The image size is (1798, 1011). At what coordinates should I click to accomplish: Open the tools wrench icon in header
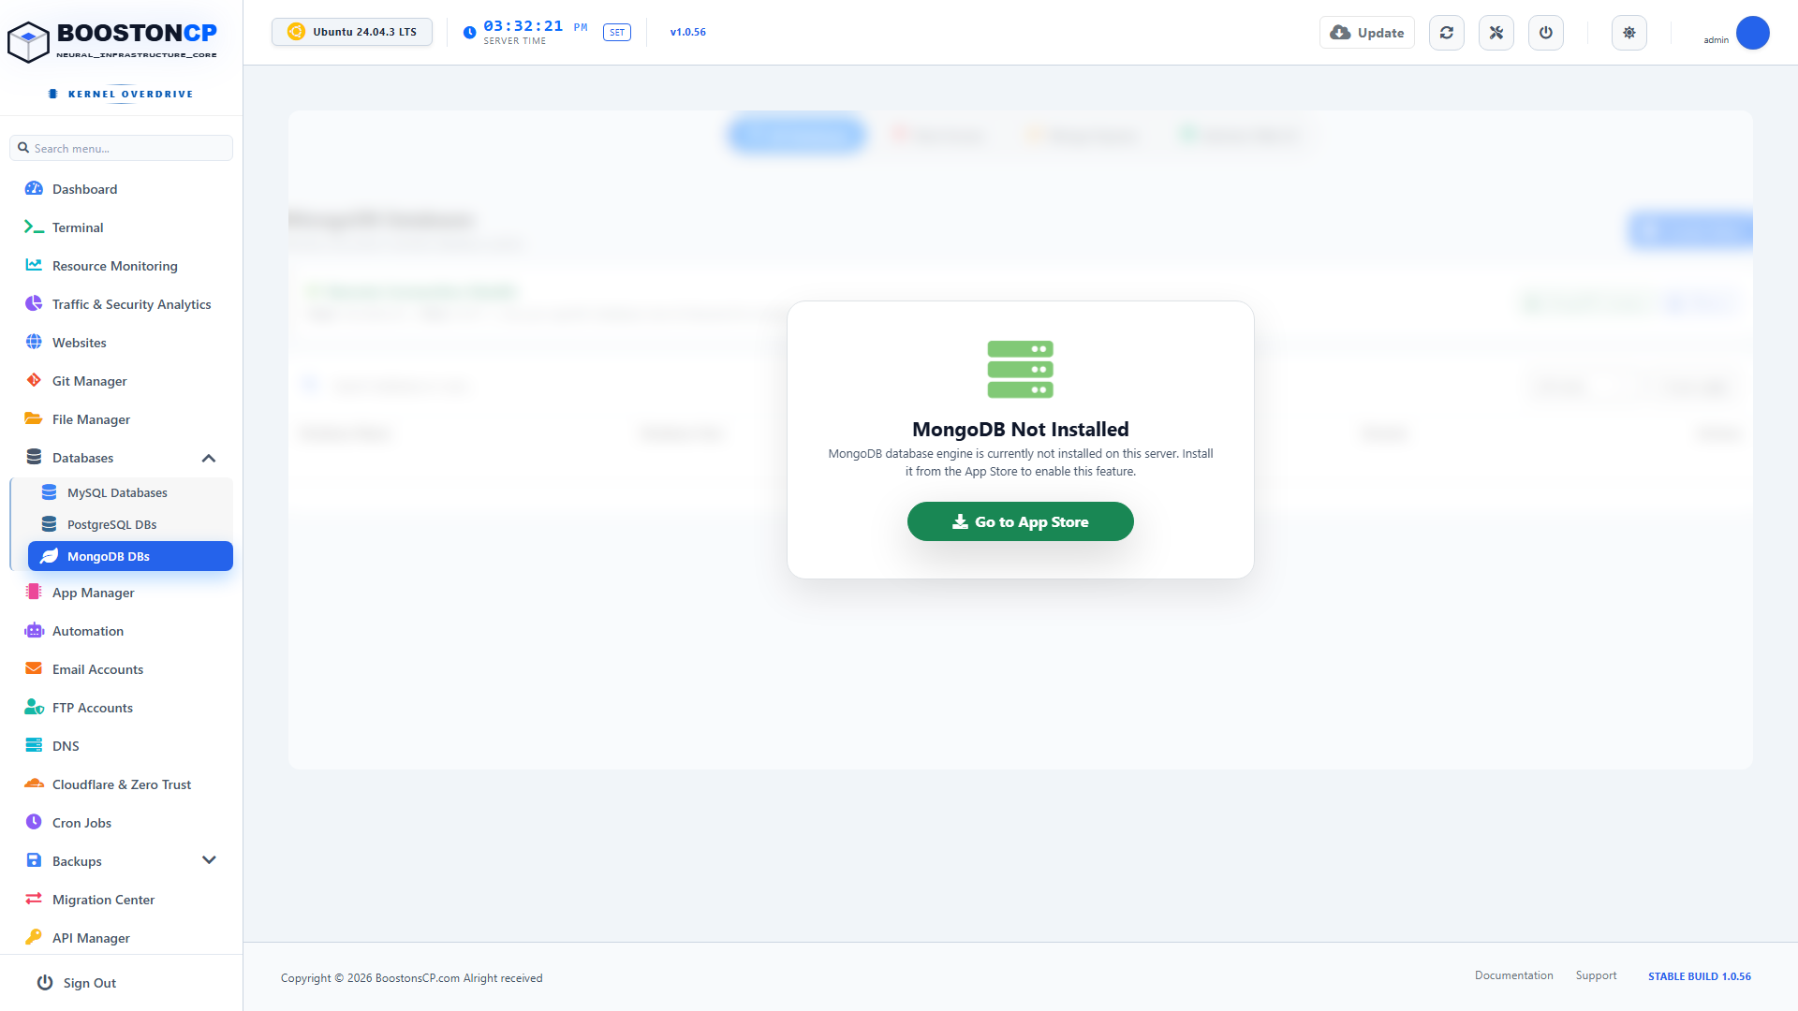[1496, 33]
